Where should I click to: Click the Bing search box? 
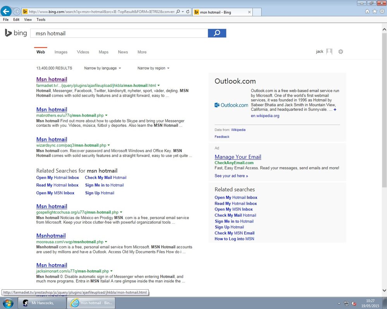[119, 33]
